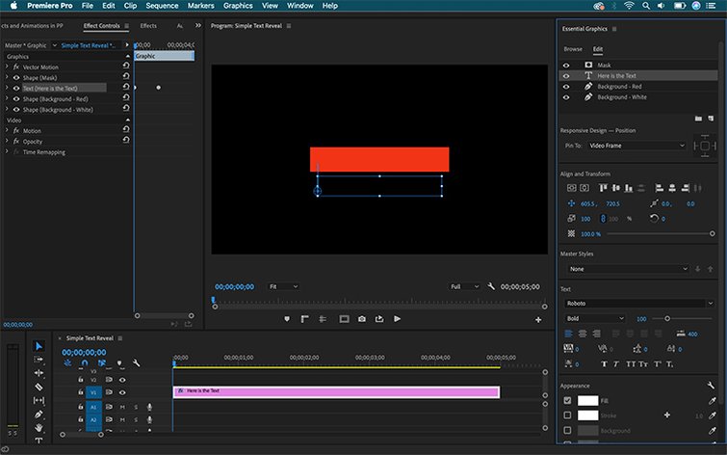Viewport: 727px width, 455px height.
Task: Open the Roboto font family dropdown
Action: (639, 304)
